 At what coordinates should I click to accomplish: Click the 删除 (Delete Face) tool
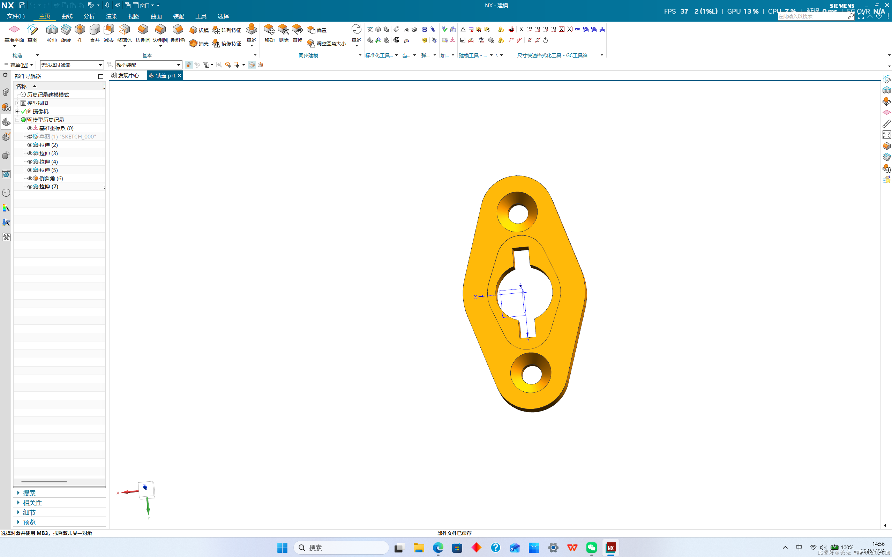click(x=283, y=33)
